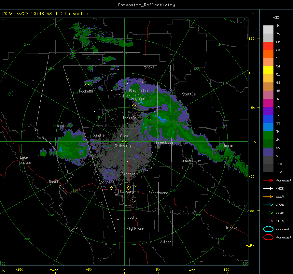293x274 pixels.
Task: Pick the orange 60 dBZ legend swatch
Action: tap(268, 54)
